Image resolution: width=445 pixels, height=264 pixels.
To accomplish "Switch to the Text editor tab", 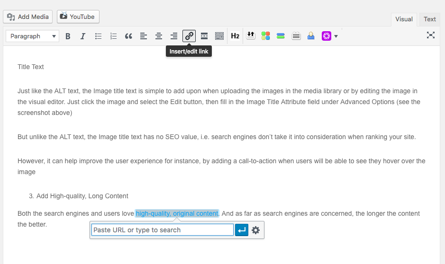I will tap(430, 19).
